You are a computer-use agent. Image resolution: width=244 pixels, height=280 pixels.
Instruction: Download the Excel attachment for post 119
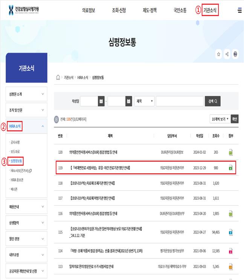point(231,168)
